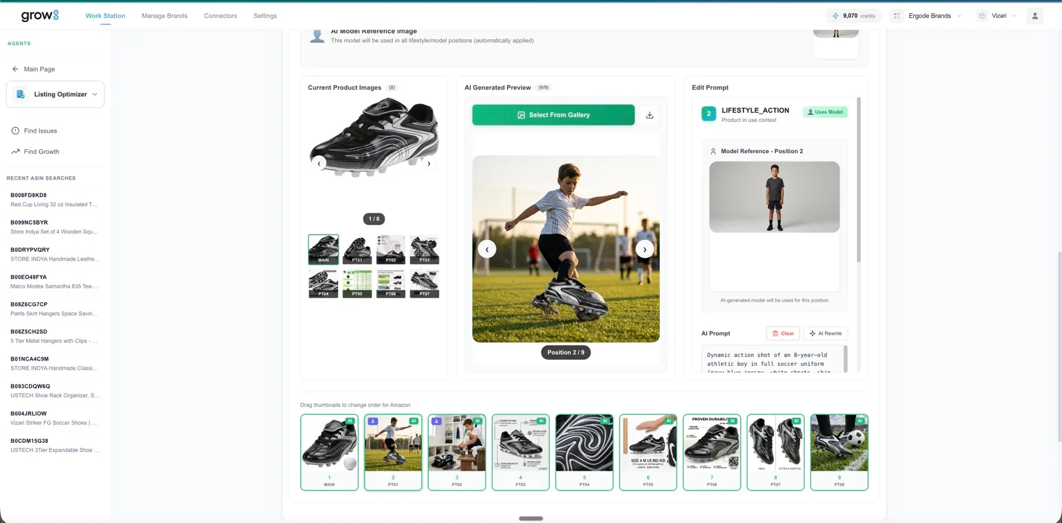Click the download icon beside Select From Gallery
Viewport: 1062px width, 523px height.
coord(650,115)
